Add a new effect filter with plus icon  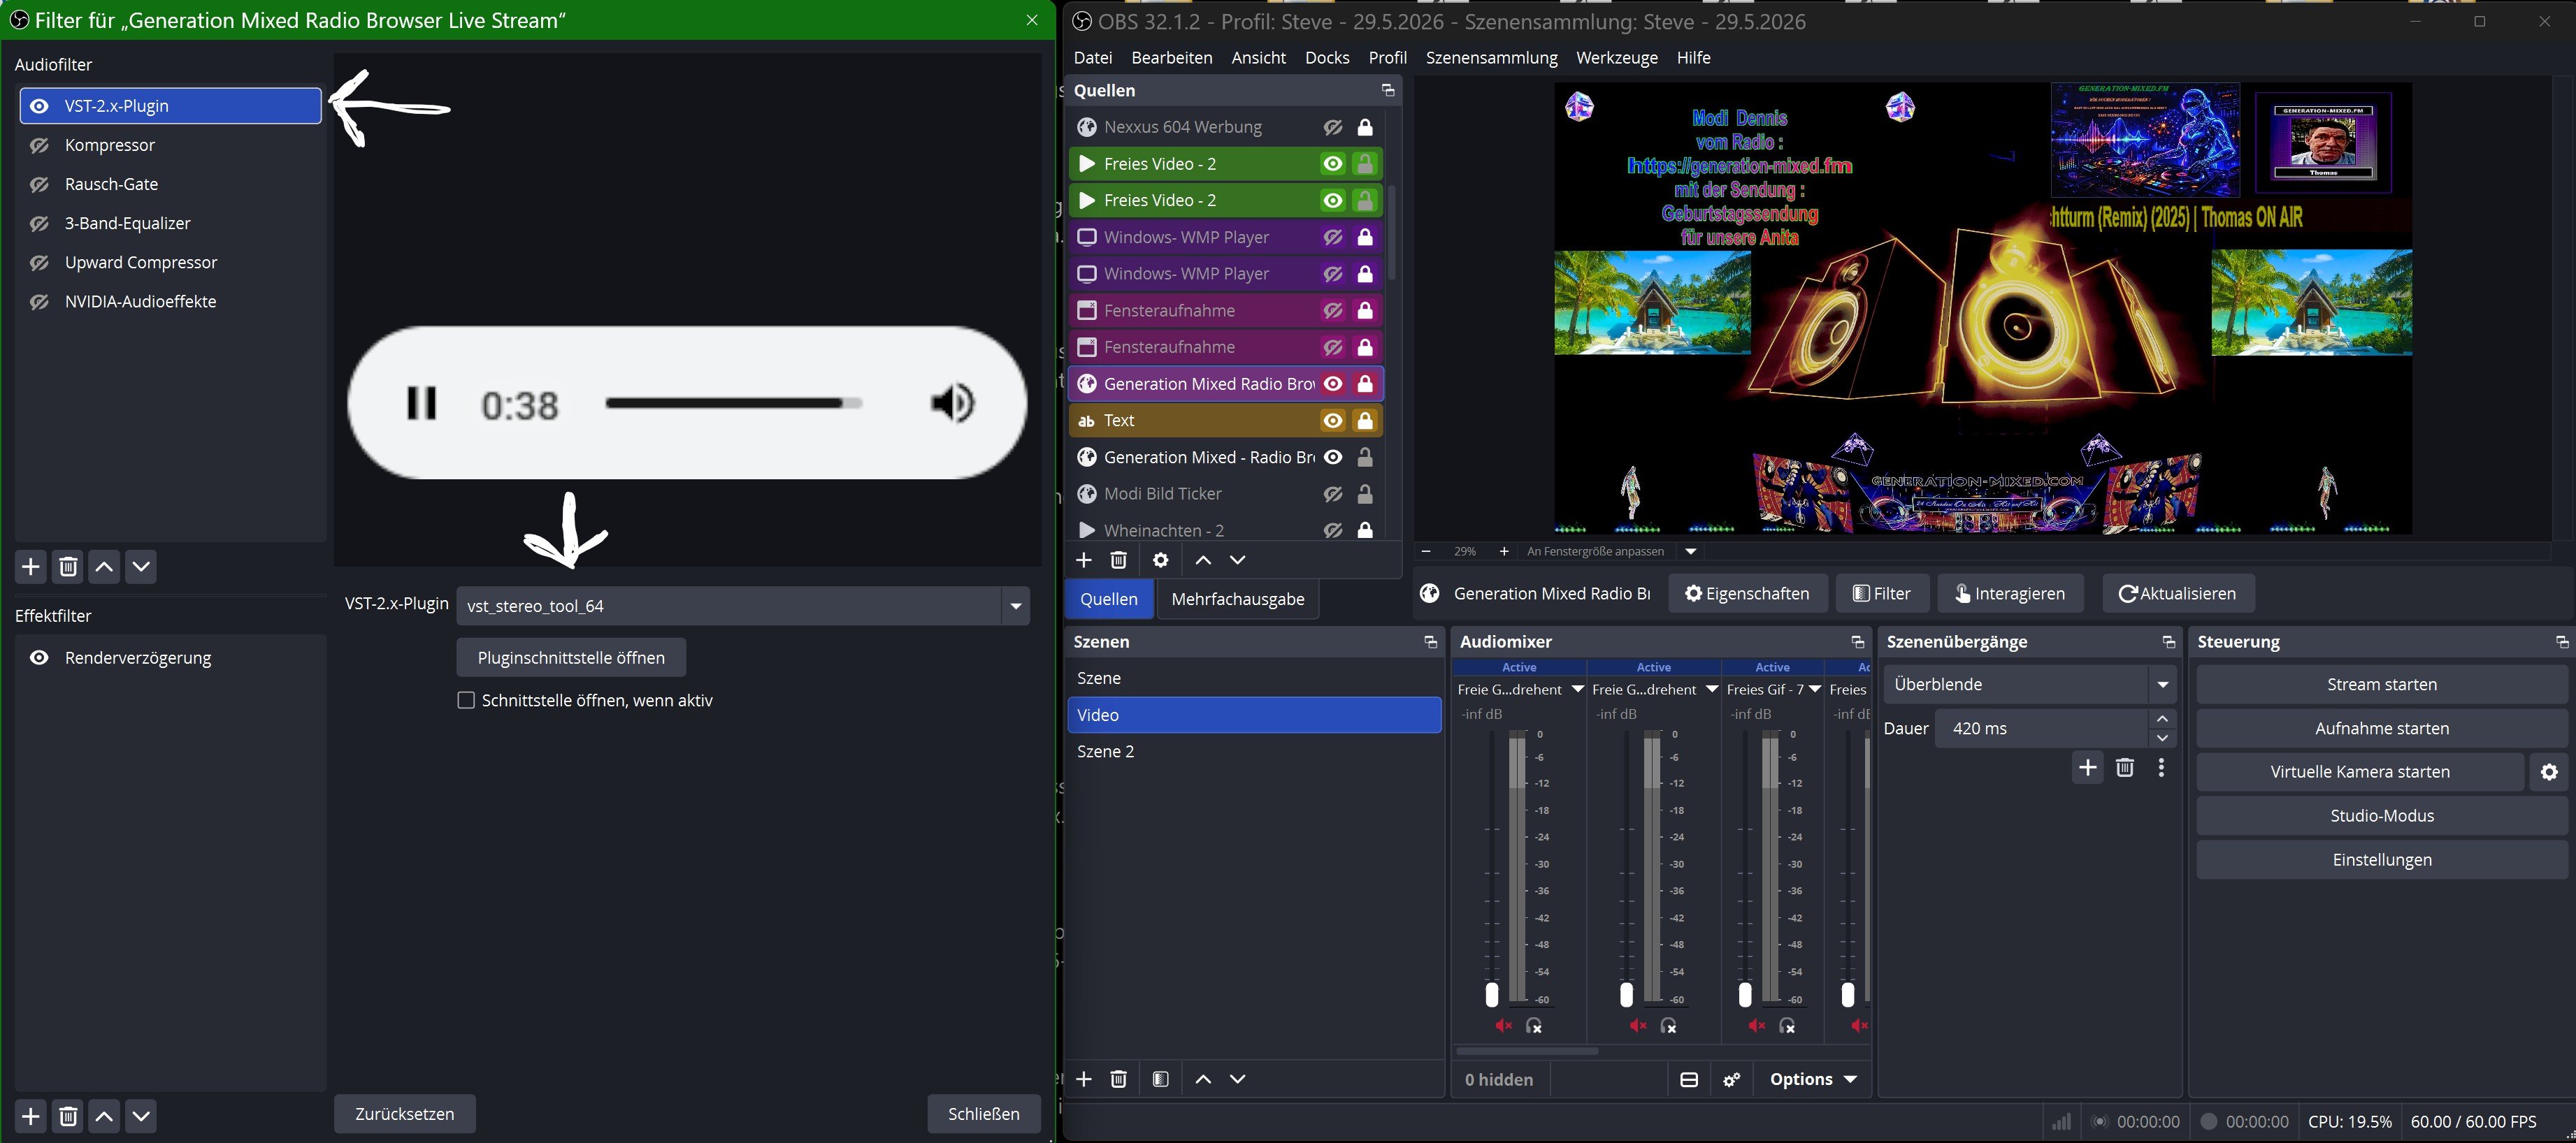tap(31, 1116)
